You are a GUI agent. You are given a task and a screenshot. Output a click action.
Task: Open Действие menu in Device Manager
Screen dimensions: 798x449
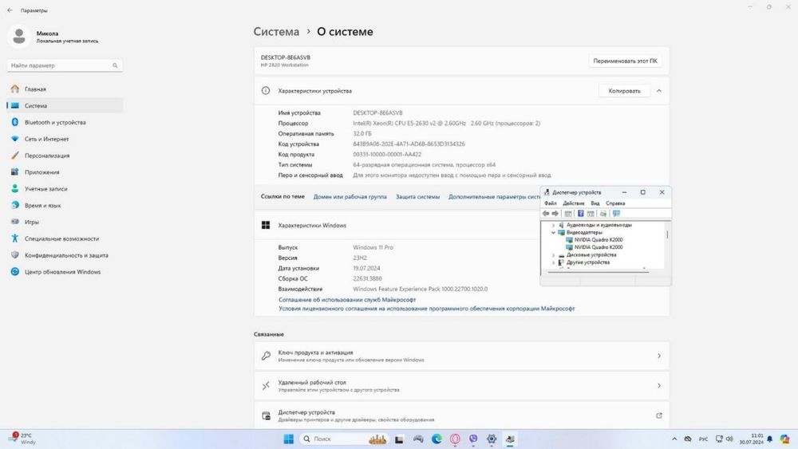click(x=574, y=203)
